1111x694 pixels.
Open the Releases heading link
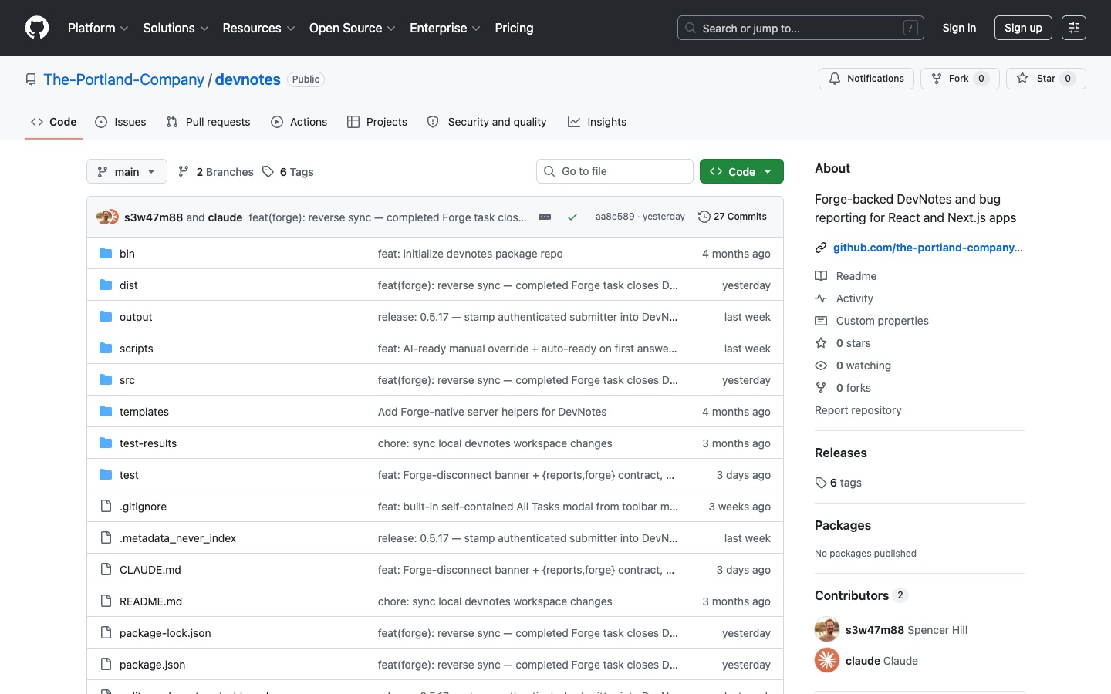(841, 453)
